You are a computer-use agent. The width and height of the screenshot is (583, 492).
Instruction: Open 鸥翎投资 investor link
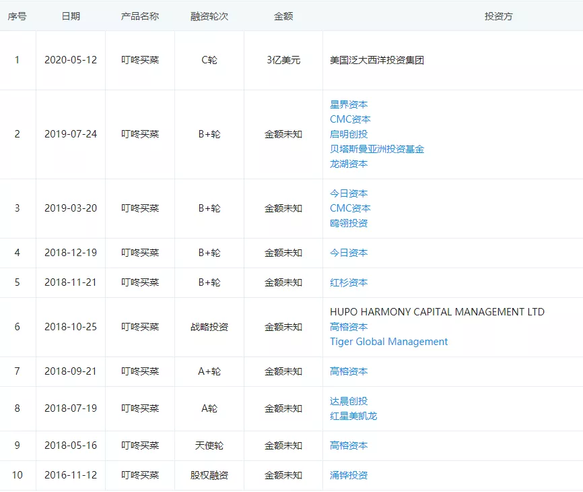pyautogui.click(x=349, y=223)
